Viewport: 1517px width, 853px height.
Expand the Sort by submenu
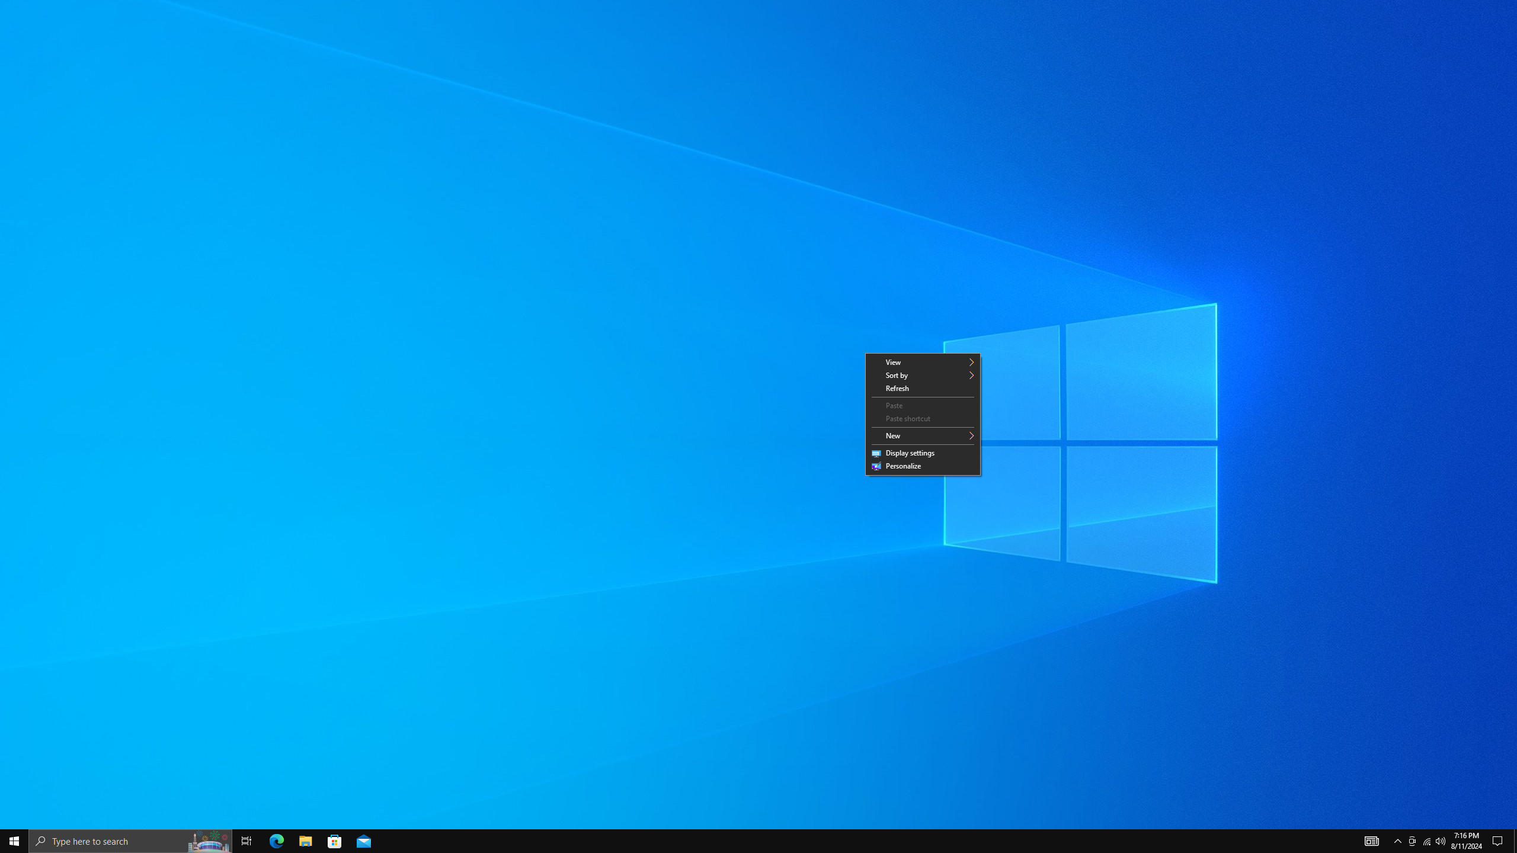[922, 375]
